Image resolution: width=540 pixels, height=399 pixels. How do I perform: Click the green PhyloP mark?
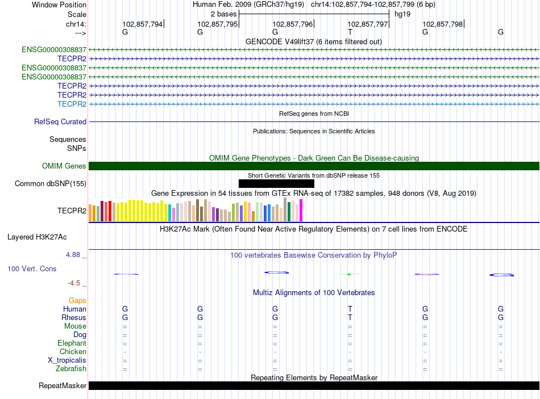[349, 274]
